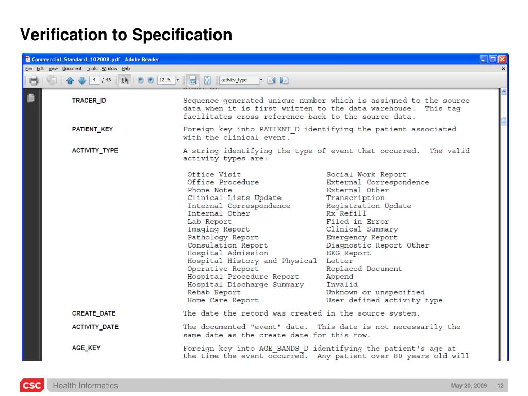The width and height of the screenshot is (528, 396).
Task: Open the Edit menu
Action: pyautogui.click(x=40, y=69)
